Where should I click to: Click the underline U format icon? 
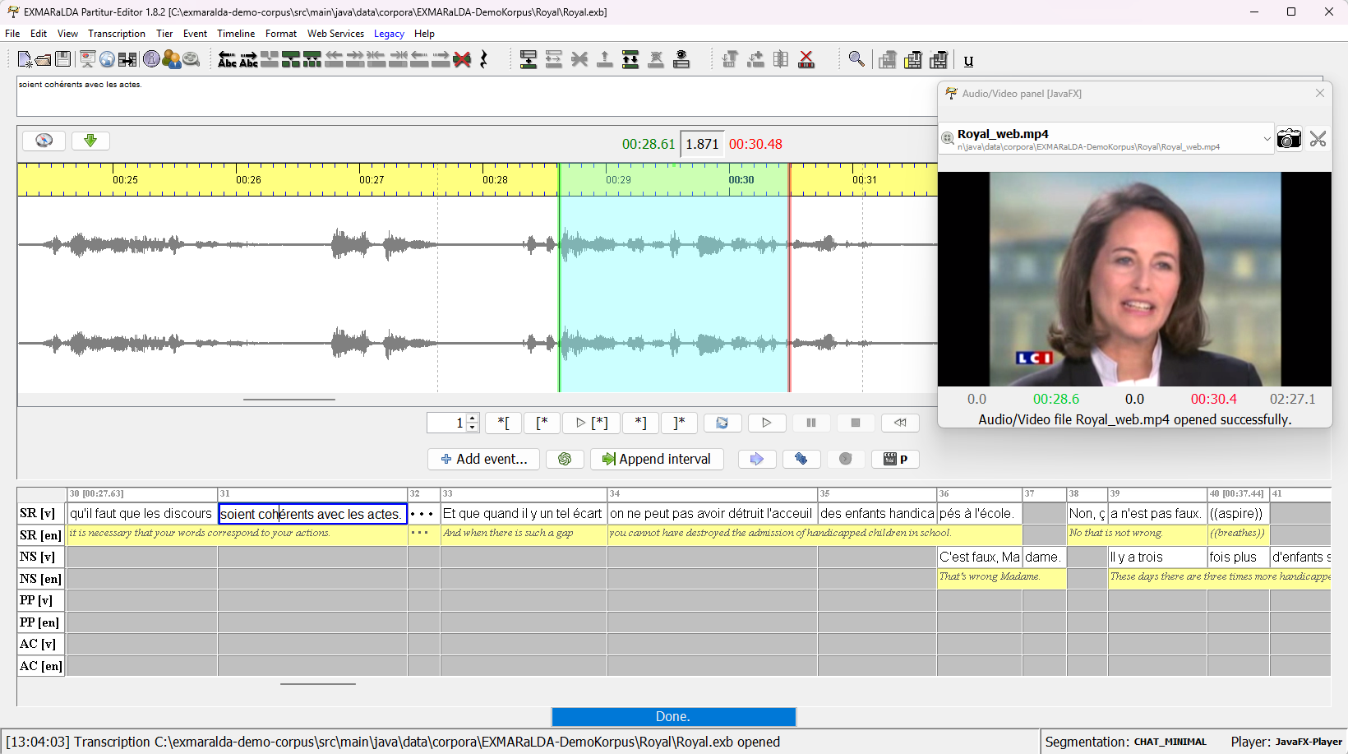click(x=968, y=60)
